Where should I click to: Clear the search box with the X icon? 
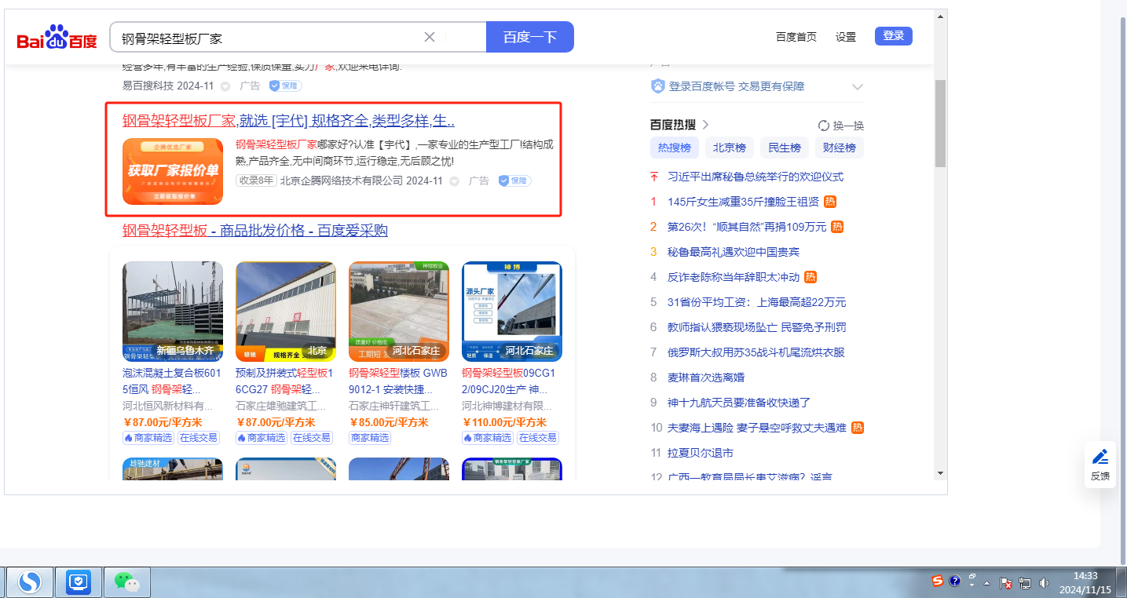click(x=430, y=37)
